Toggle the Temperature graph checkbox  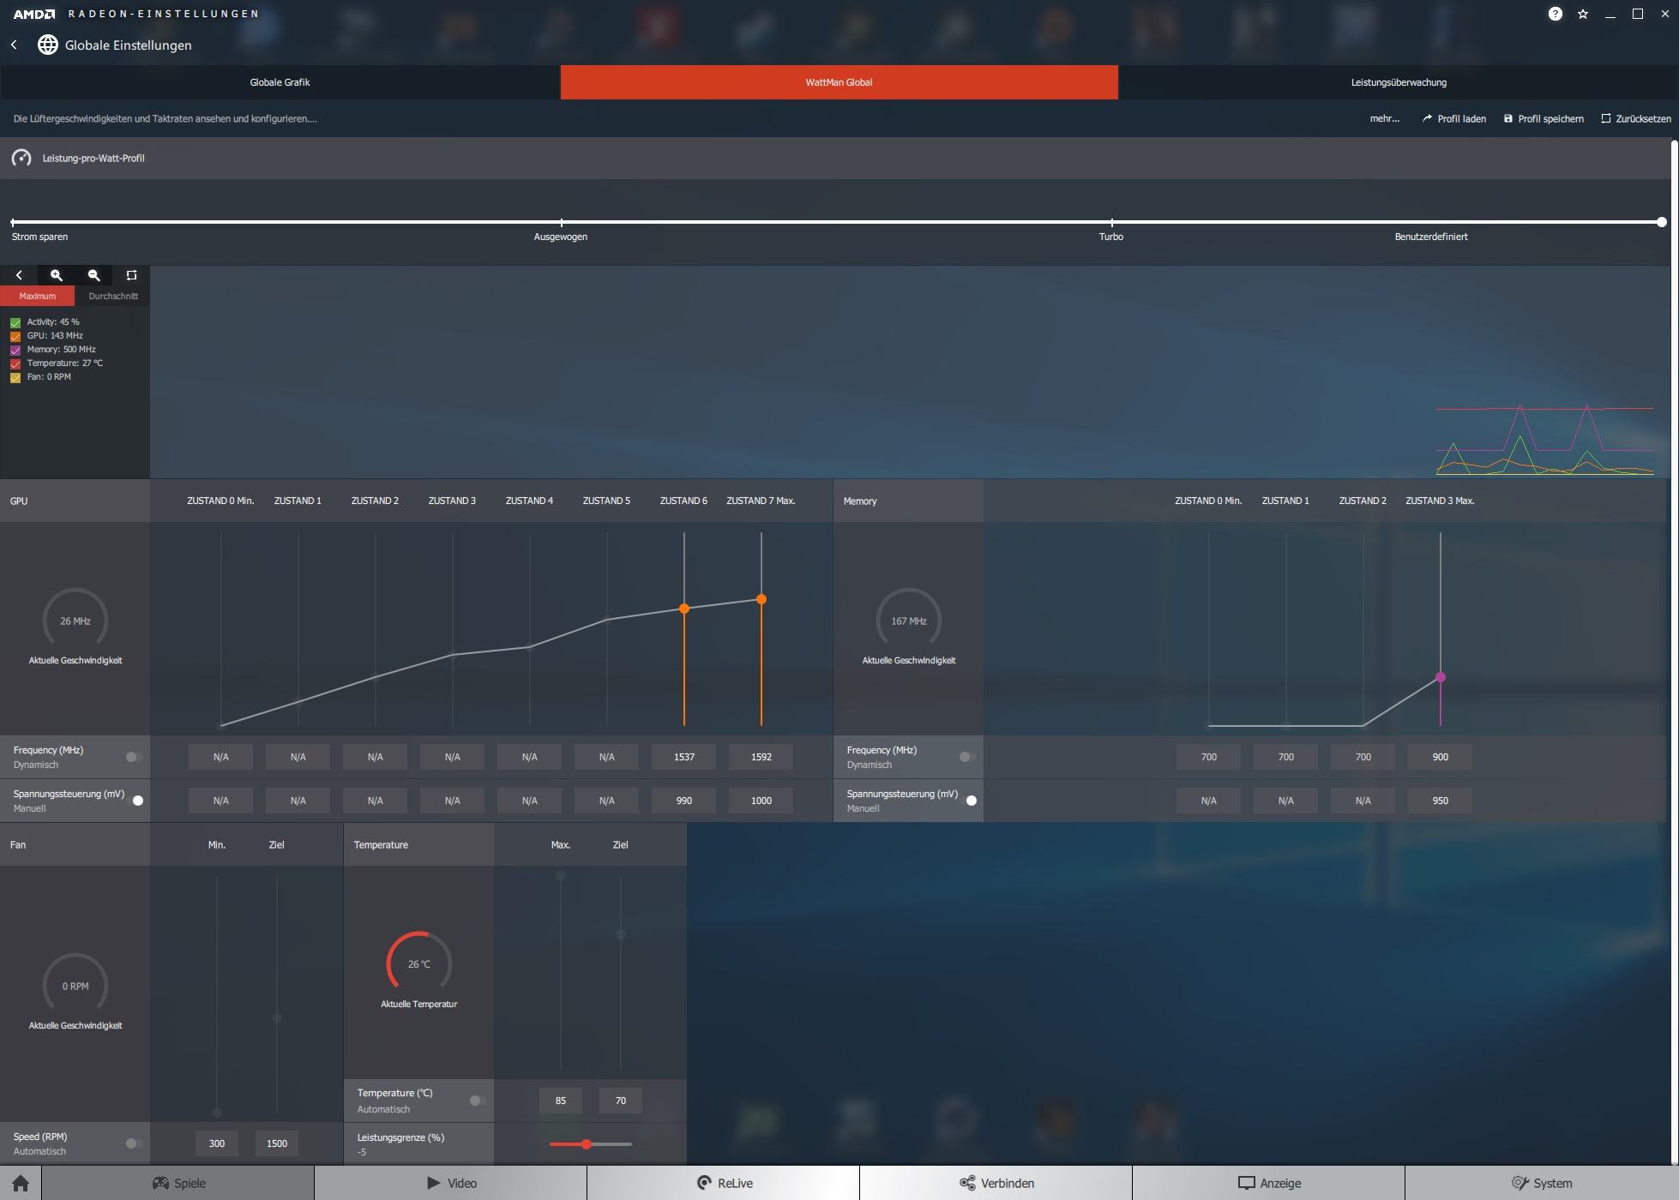[x=15, y=363]
